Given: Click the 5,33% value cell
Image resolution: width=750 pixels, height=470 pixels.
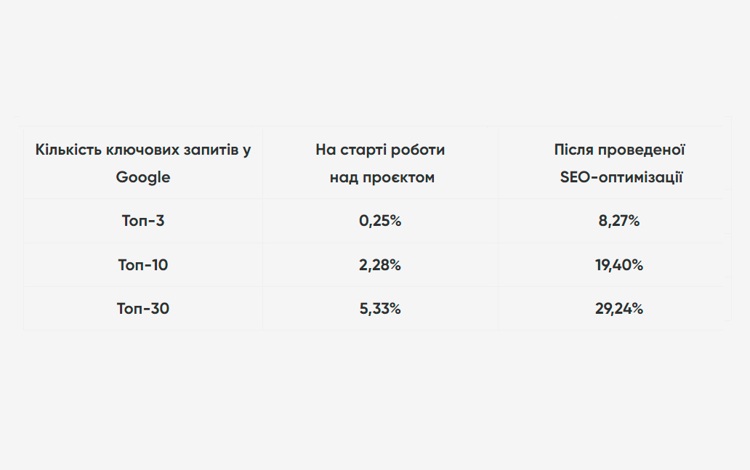Looking at the screenshot, I should [380, 309].
